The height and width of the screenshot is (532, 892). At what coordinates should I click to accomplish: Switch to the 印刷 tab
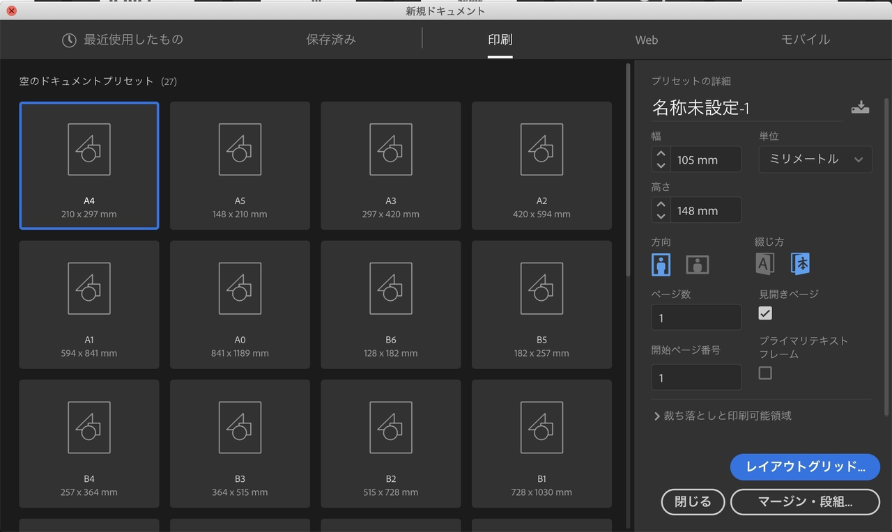pos(500,40)
